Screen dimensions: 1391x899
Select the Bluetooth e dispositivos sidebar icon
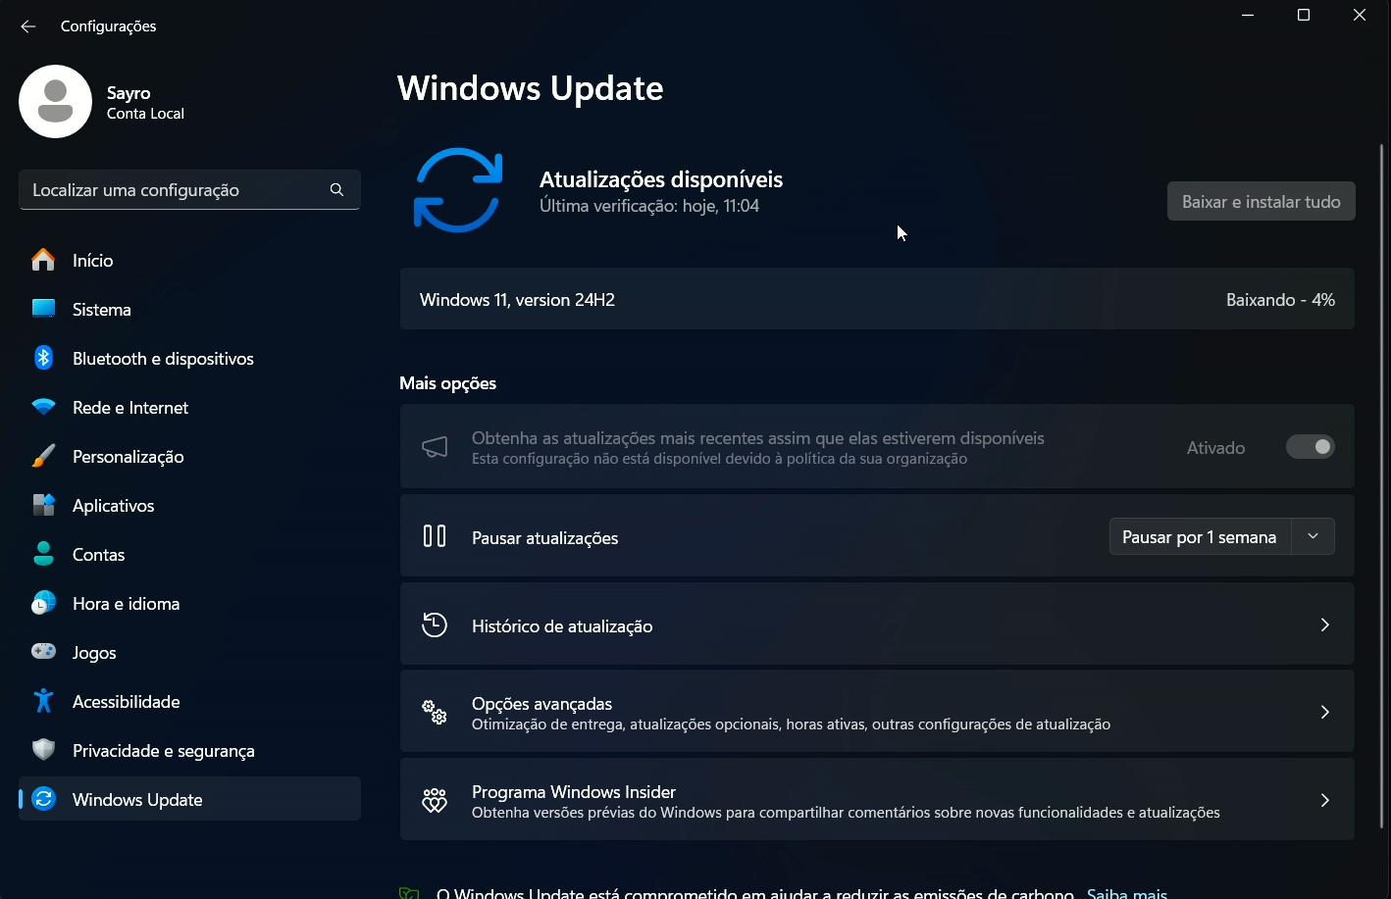tap(44, 358)
